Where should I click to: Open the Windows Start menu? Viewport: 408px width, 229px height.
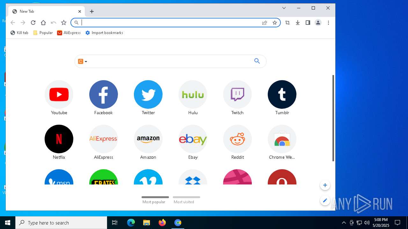8,223
